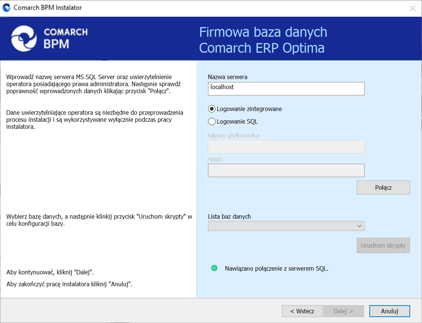The image size is (422, 323).
Task: Click the Nawiązano połączenie z serwerem SQL status text
Action: (x=277, y=268)
